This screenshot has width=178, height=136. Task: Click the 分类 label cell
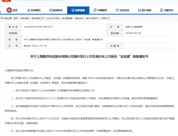tap(115, 27)
